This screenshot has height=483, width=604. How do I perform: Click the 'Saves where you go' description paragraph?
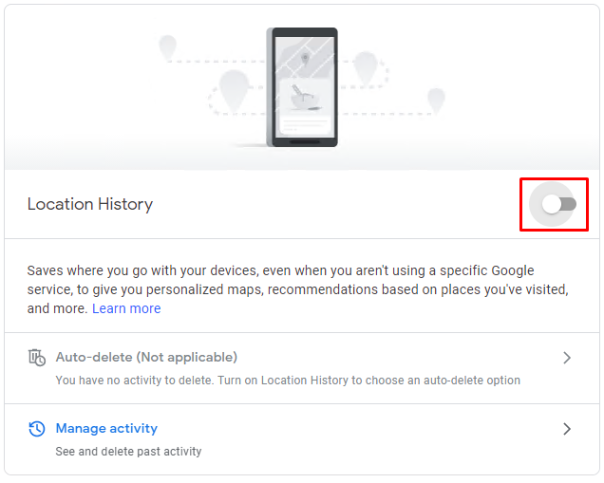click(298, 289)
